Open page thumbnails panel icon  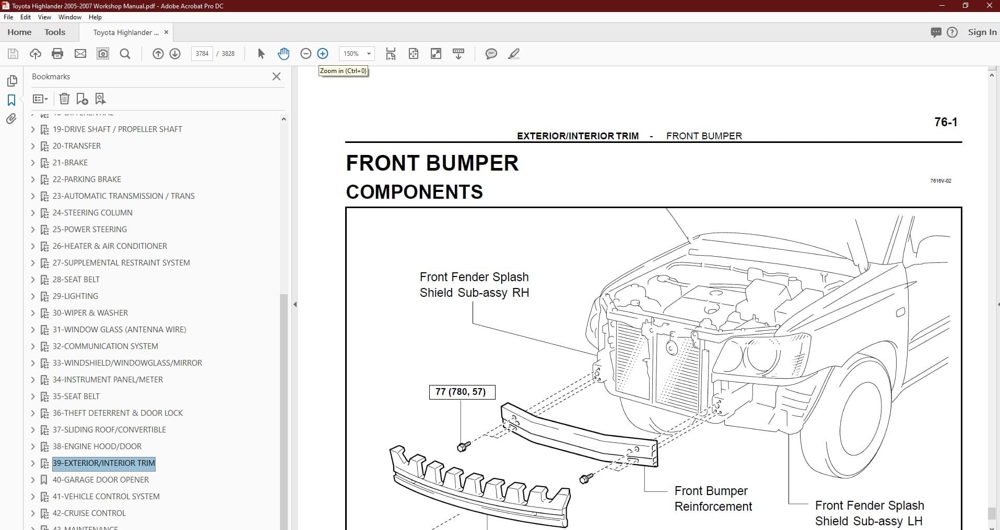[11, 81]
